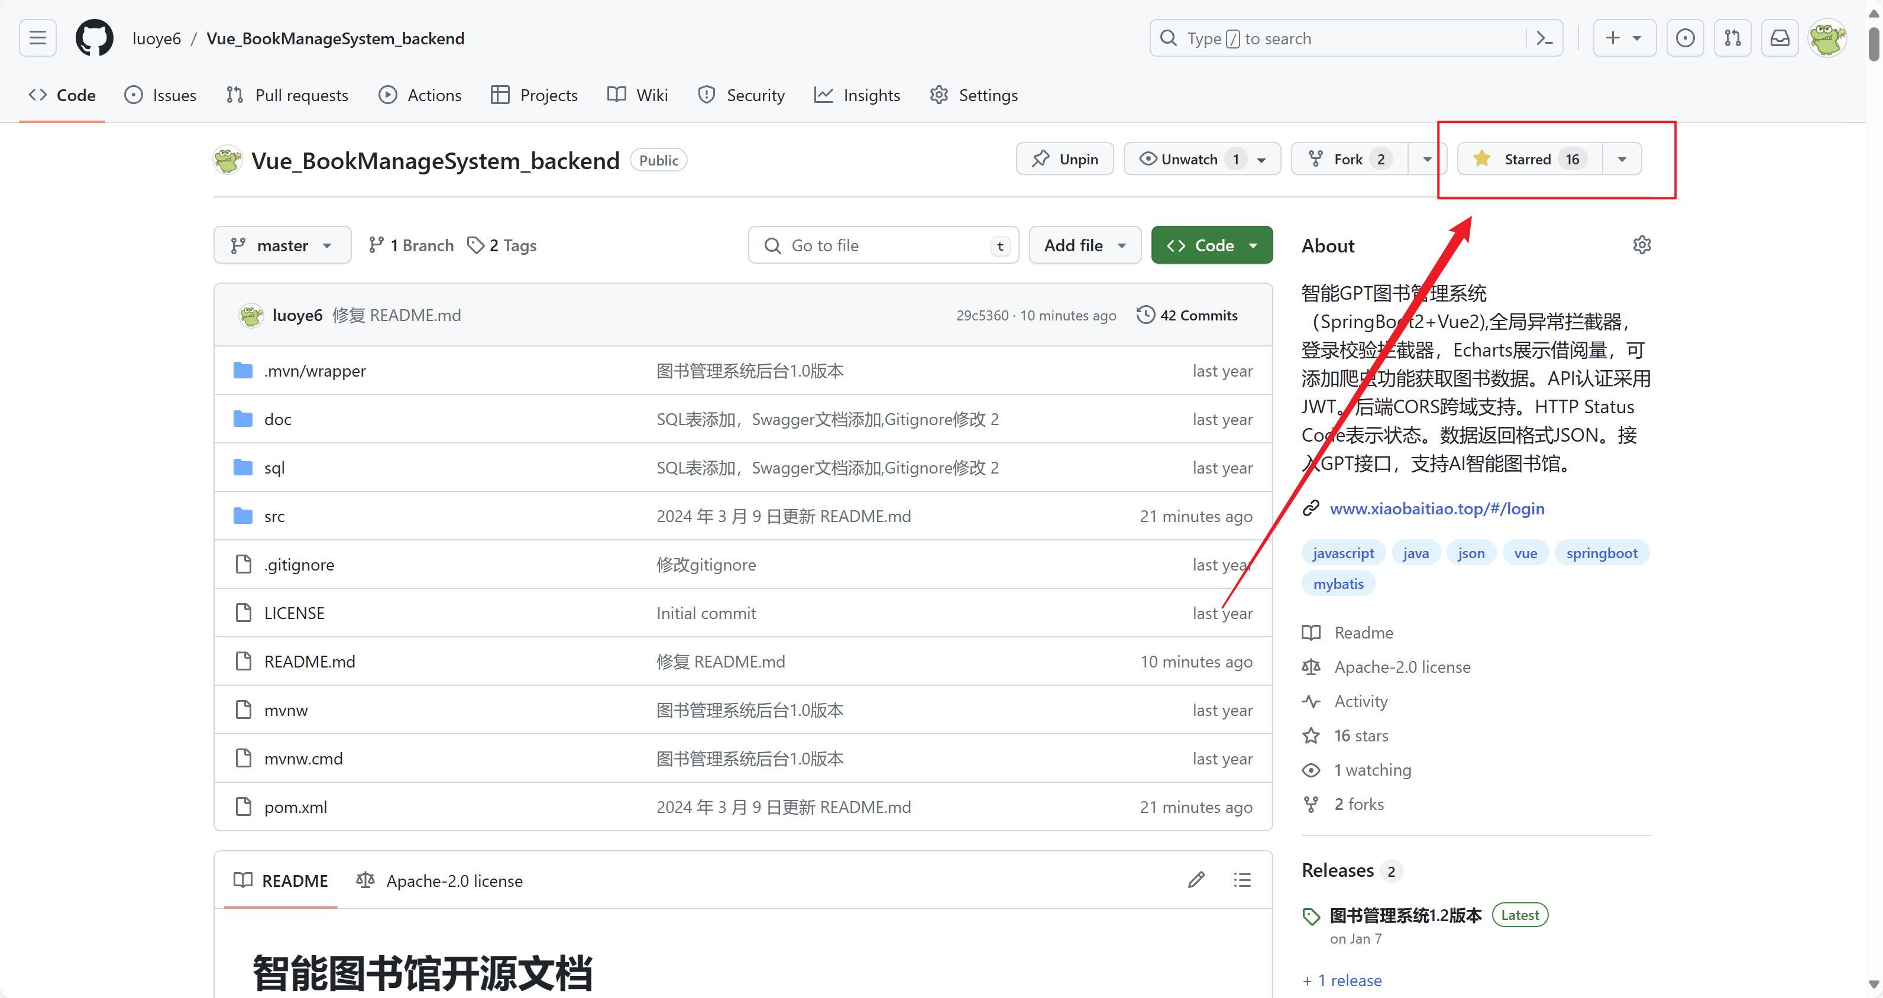View the 42 Commits history
The width and height of the screenshot is (1883, 998).
pos(1187,316)
